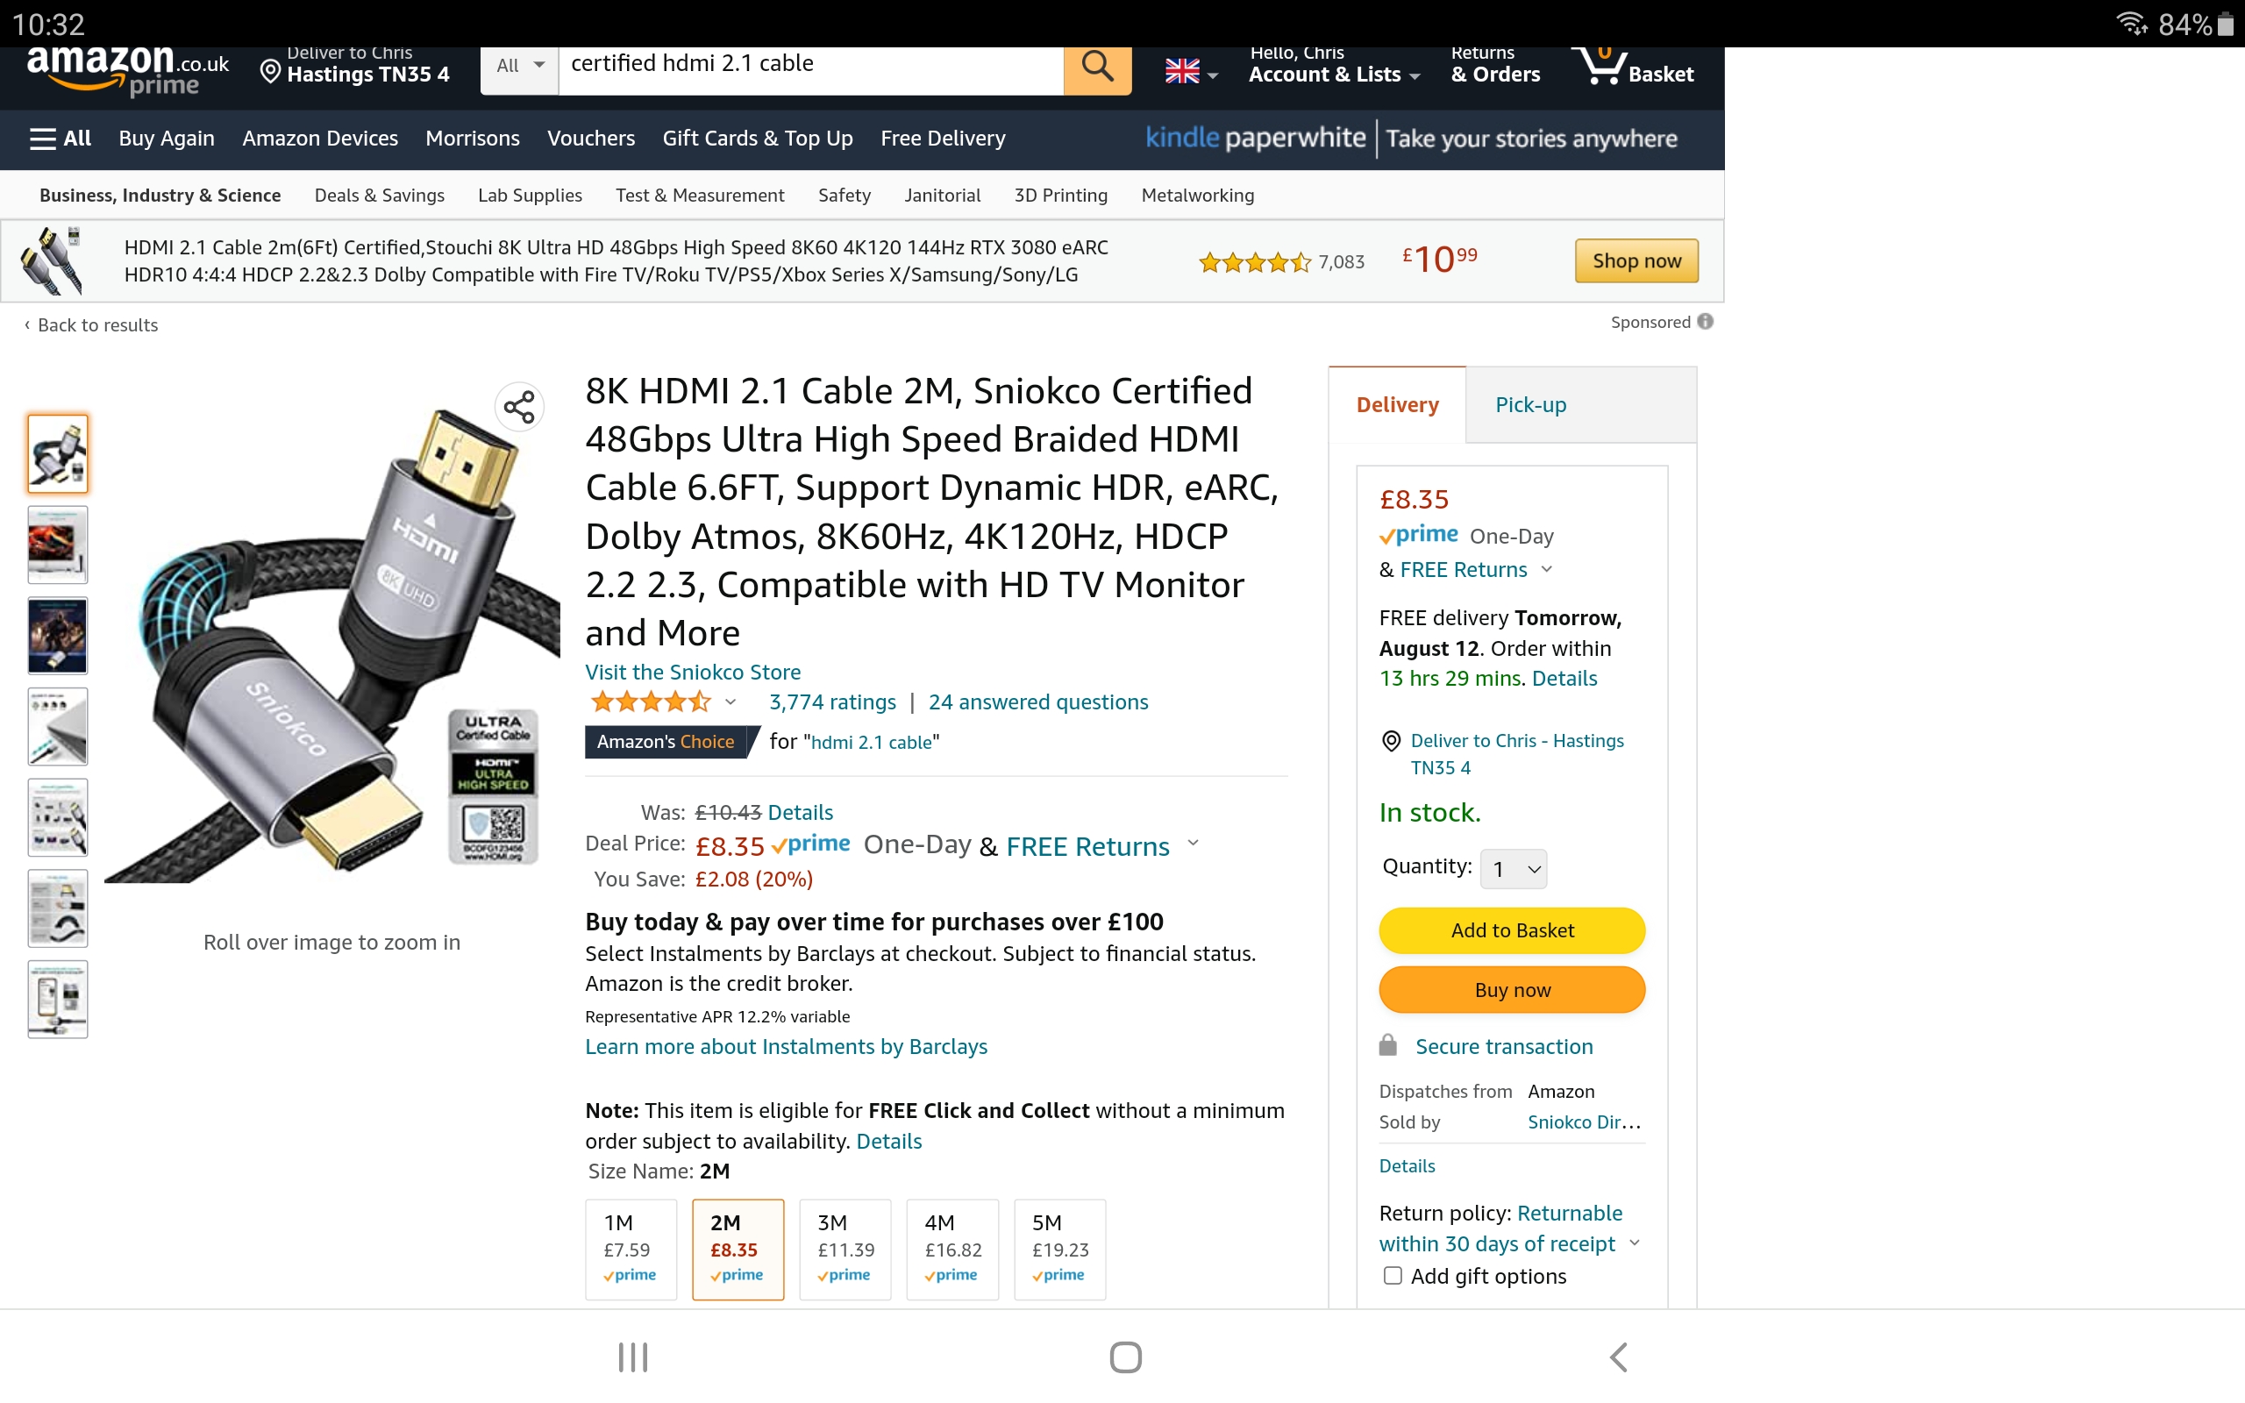
Task: Switch to the Pick-up tab
Action: tap(1530, 404)
